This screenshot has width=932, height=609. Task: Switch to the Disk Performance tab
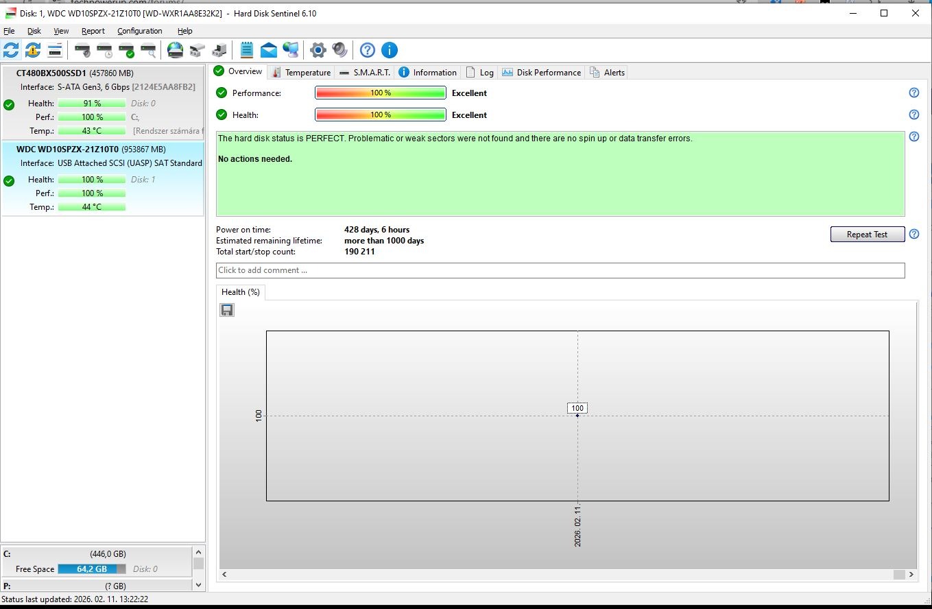(542, 72)
